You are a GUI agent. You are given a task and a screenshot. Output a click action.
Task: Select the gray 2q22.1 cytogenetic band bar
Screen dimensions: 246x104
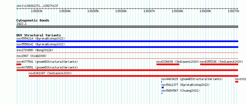[127, 27]
